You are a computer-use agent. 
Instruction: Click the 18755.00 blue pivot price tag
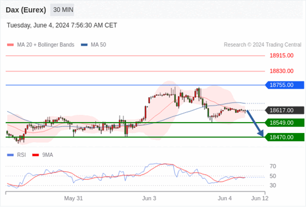click(x=285, y=85)
